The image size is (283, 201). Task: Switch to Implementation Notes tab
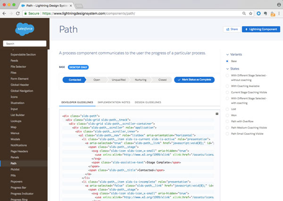(x=114, y=102)
